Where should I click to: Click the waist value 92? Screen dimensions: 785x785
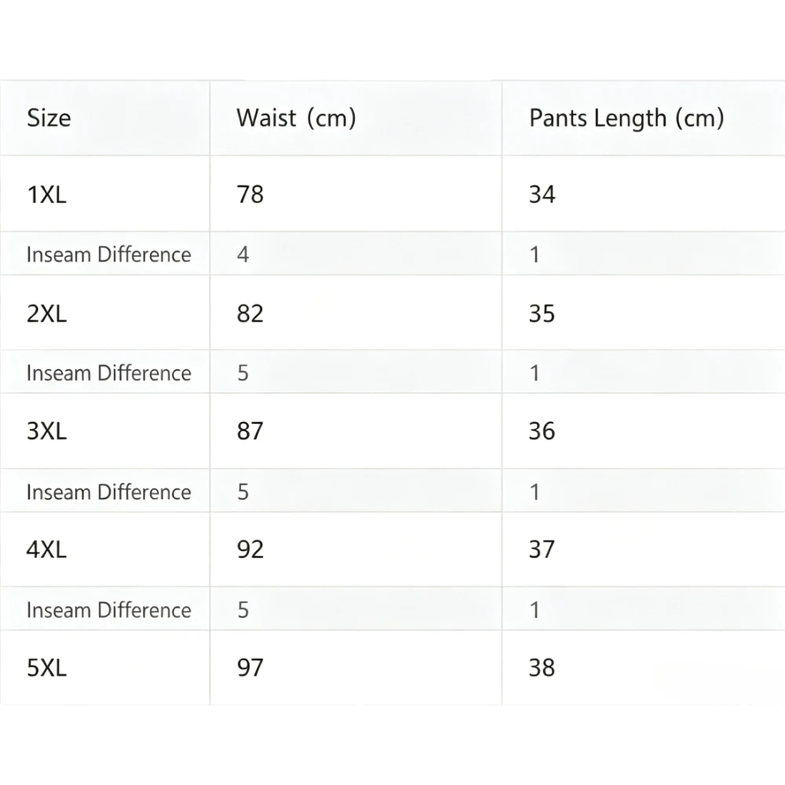(x=250, y=549)
